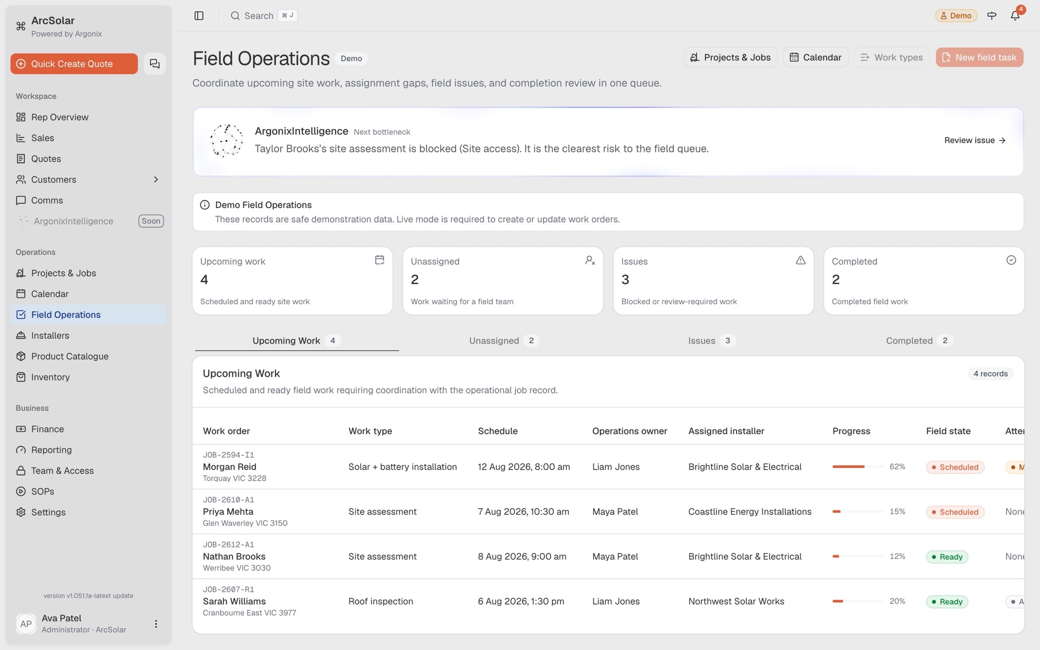Click the New field task button
This screenshot has width=1040, height=650.
(x=979, y=57)
